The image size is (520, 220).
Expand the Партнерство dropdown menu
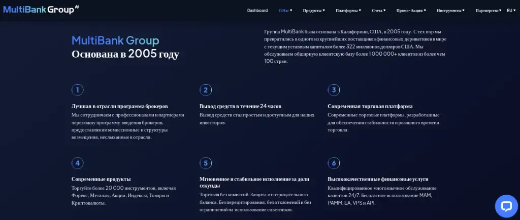489,11
